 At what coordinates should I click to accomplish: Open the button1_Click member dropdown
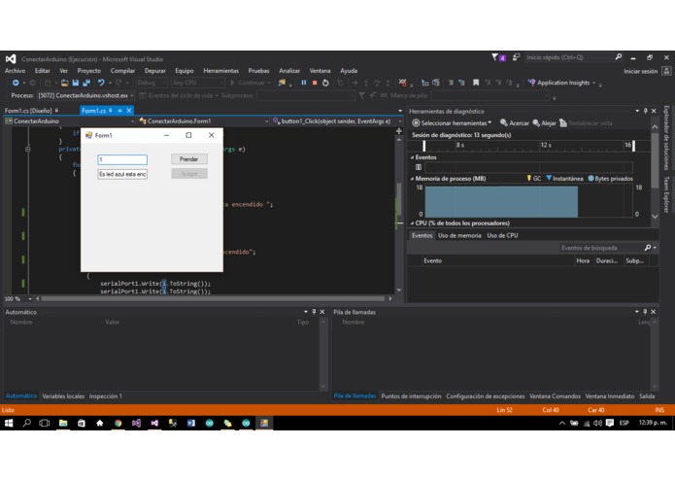tap(337, 121)
